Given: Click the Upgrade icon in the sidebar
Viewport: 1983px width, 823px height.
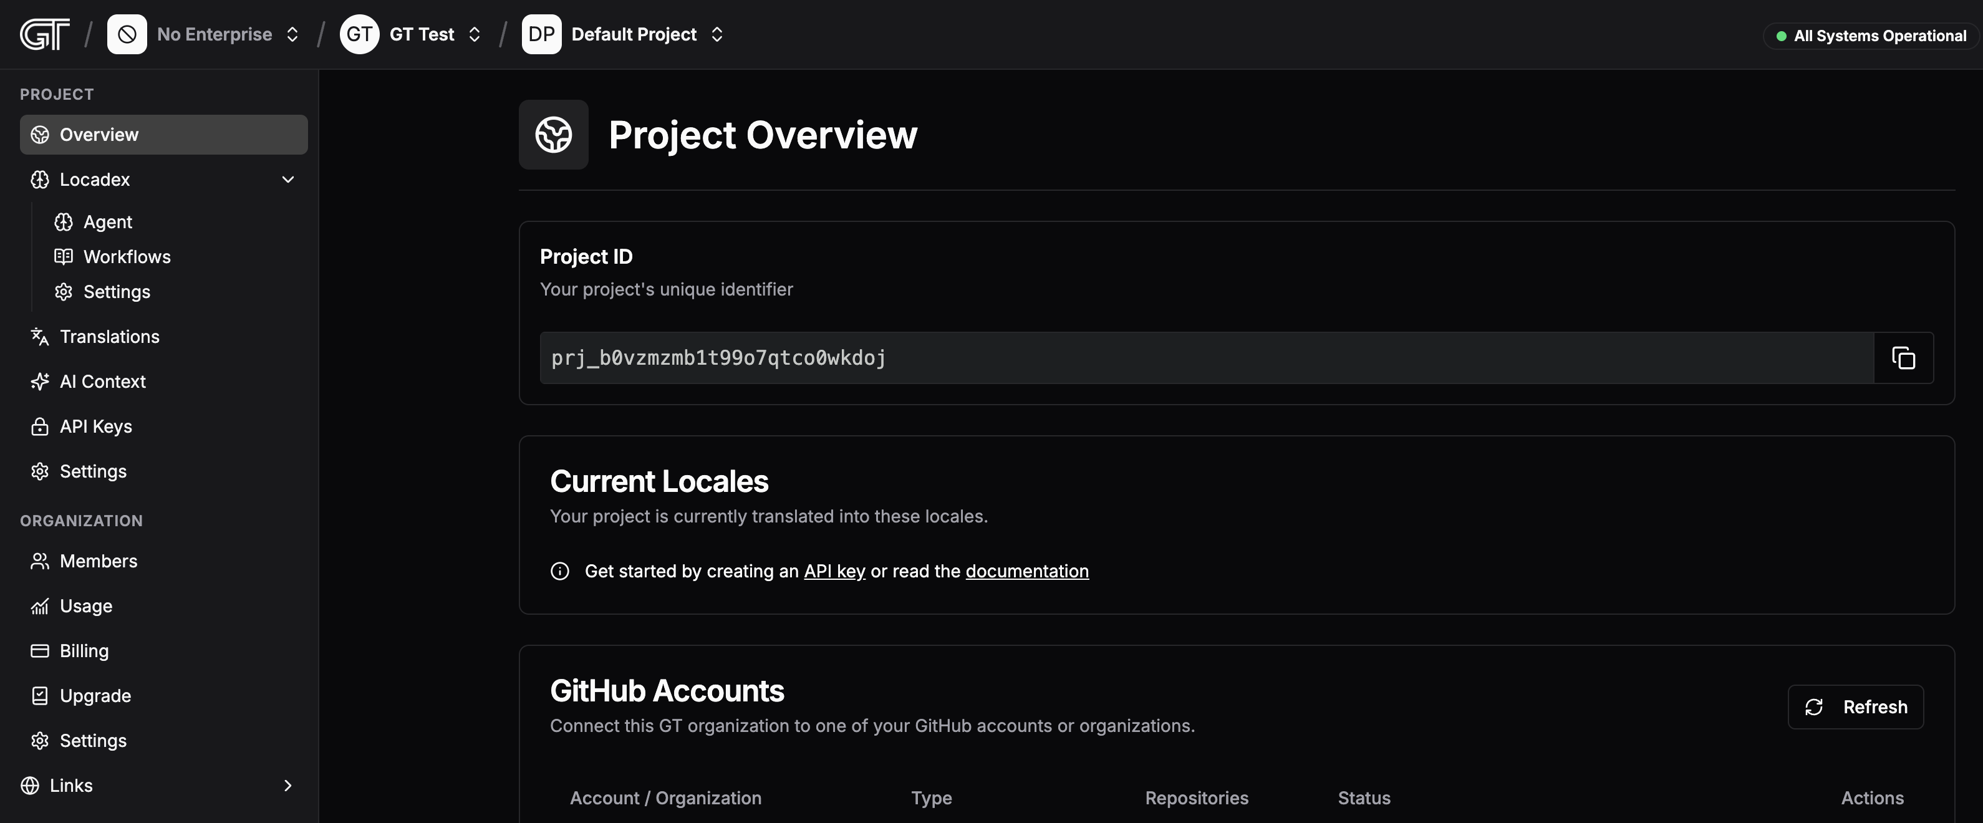Looking at the screenshot, I should click(x=40, y=695).
